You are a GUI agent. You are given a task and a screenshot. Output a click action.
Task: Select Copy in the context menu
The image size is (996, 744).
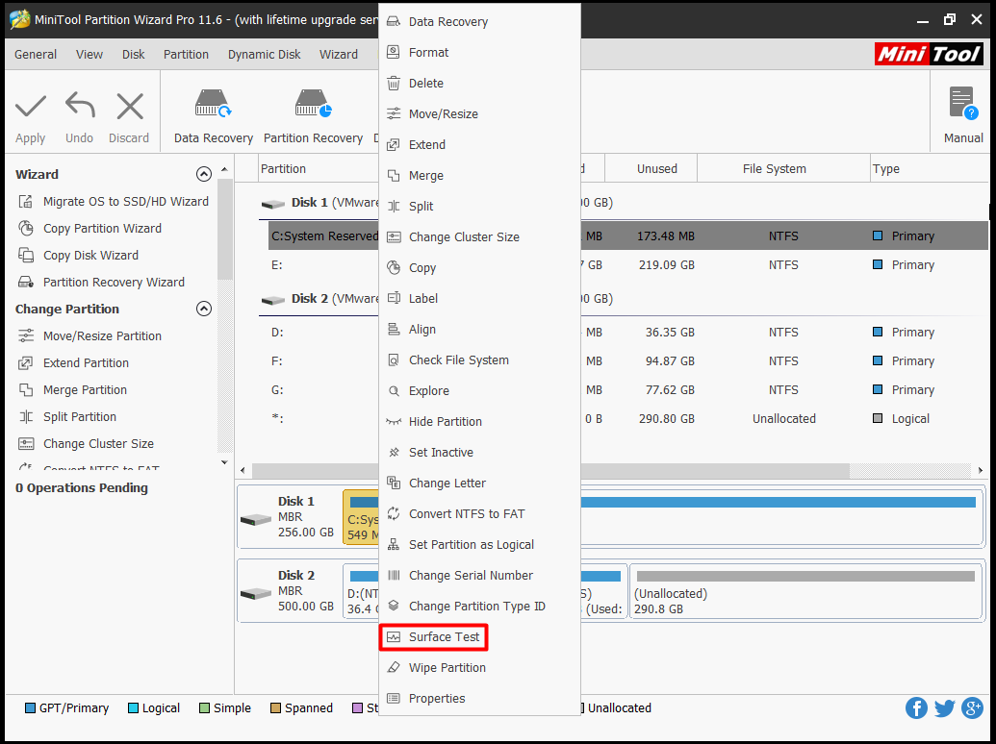click(x=479, y=267)
